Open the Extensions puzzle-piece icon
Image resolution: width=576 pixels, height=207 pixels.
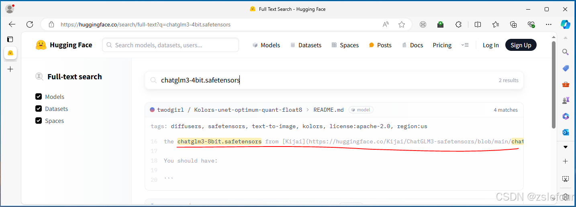click(x=458, y=24)
